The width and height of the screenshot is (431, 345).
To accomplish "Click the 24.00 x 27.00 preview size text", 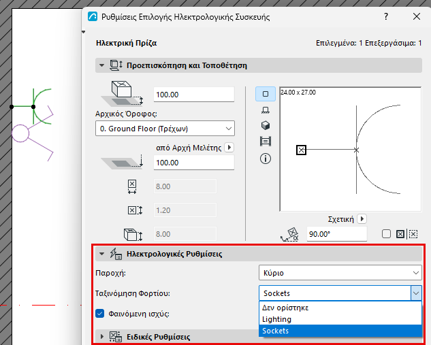I will (x=298, y=93).
